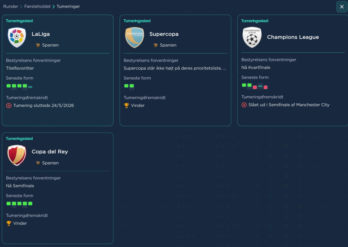Viewport: 348px width, 247px height.
Task: Click the Spain flag icon under Copa del Rey
Action: [38, 163]
